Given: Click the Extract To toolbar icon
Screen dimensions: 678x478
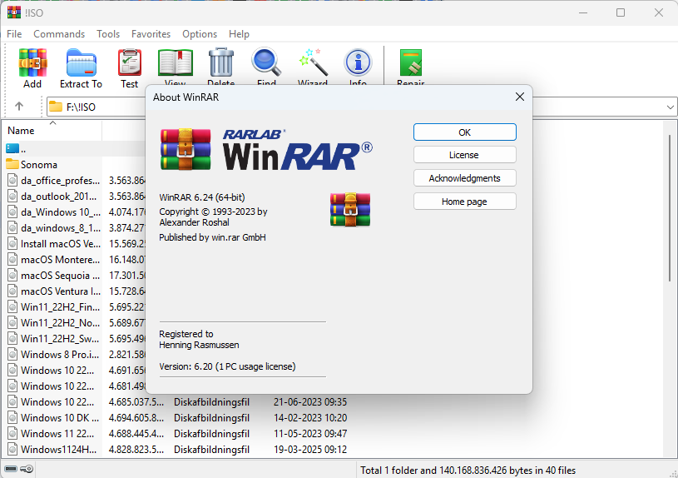Looking at the screenshot, I should tap(81, 64).
